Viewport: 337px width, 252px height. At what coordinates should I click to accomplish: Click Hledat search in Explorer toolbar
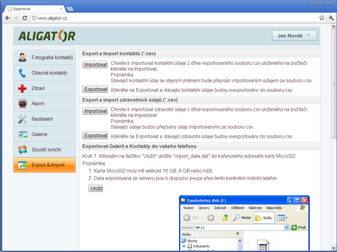[x=242, y=218]
